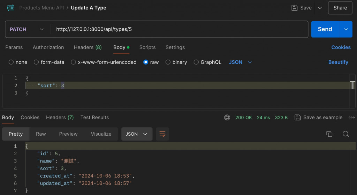
Task: Choose the binary body option
Action: click(168, 62)
